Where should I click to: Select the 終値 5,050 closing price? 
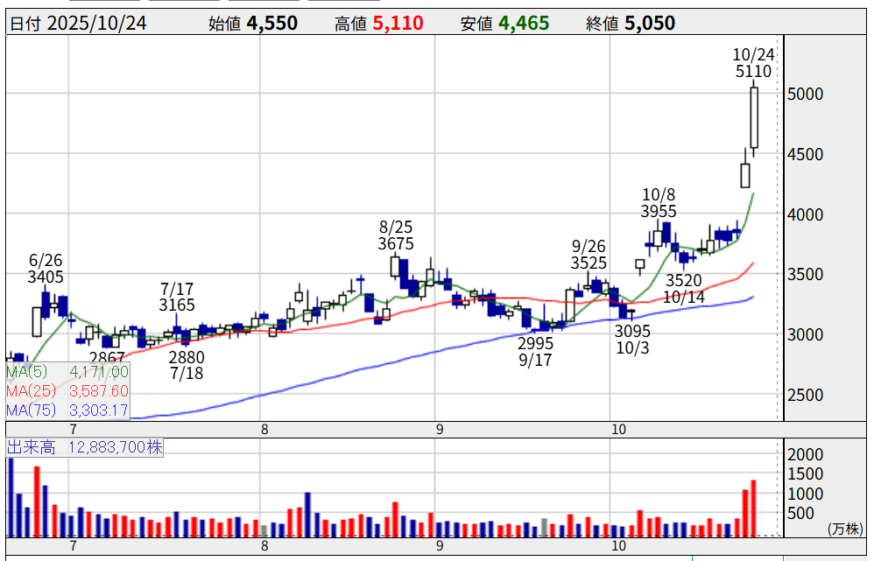tap(649, 24)
